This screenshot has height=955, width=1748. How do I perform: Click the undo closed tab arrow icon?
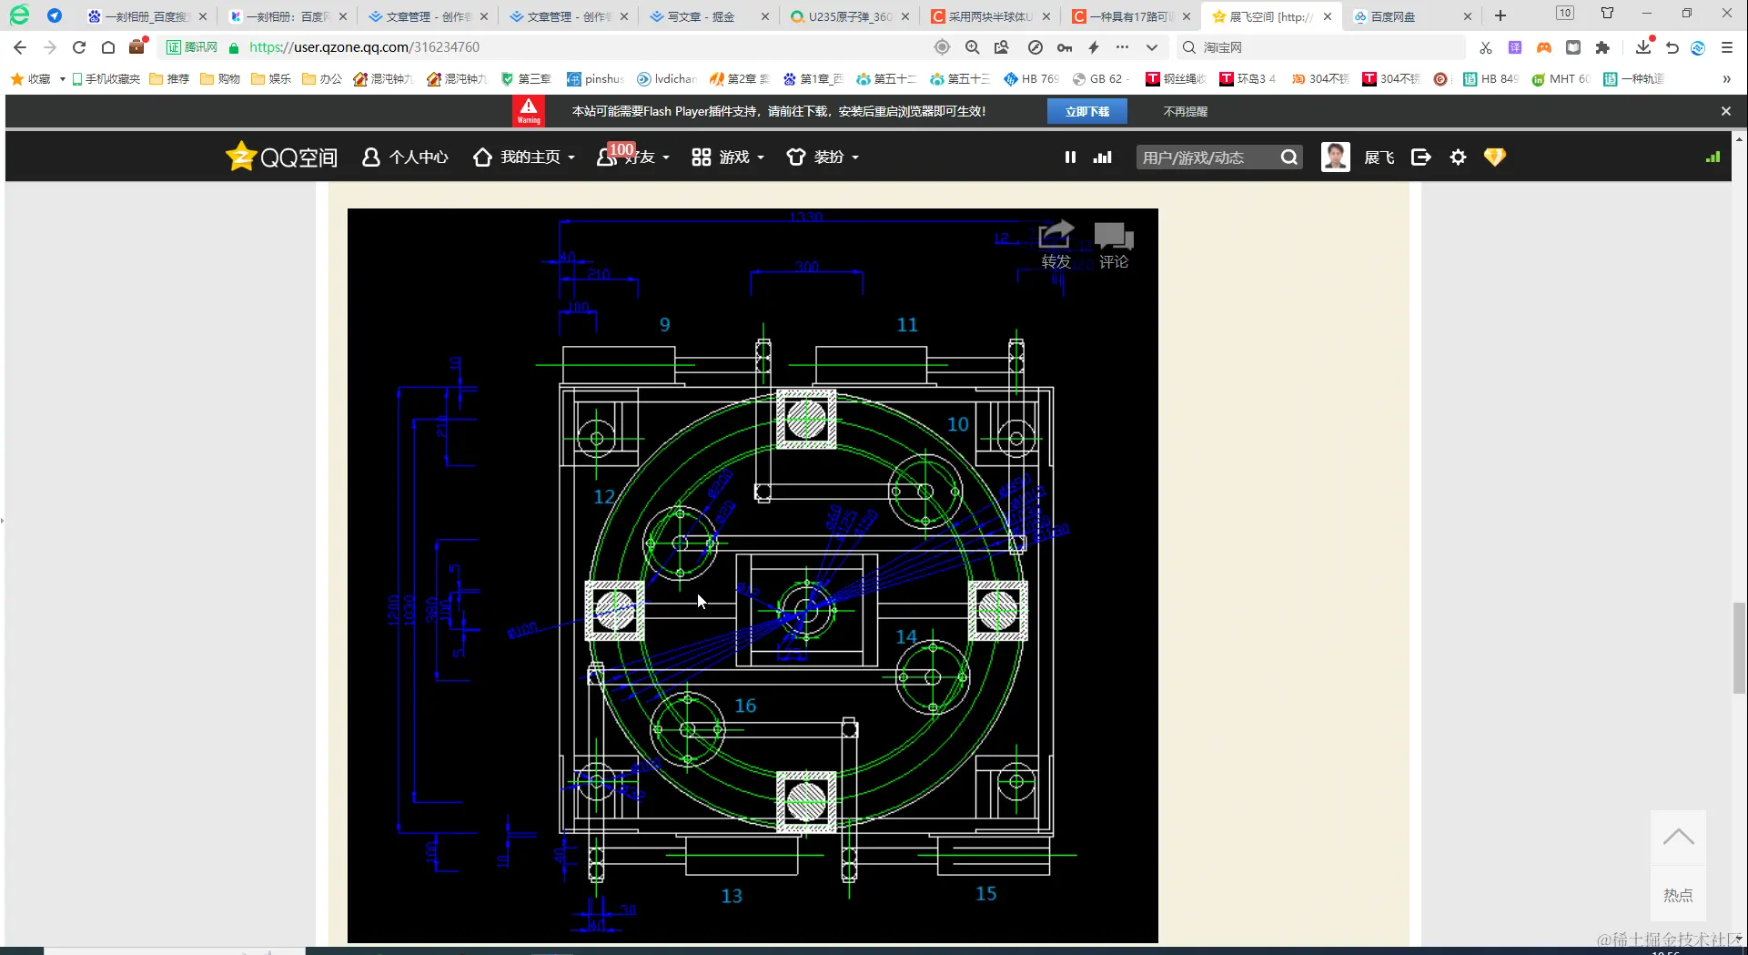pos(1672,47)
